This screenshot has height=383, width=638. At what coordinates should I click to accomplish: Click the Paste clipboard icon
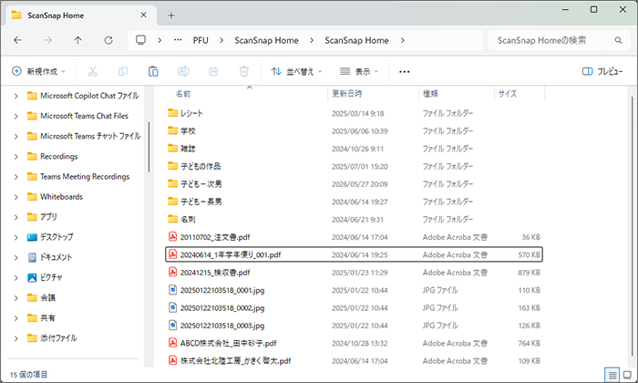point(153,72)
